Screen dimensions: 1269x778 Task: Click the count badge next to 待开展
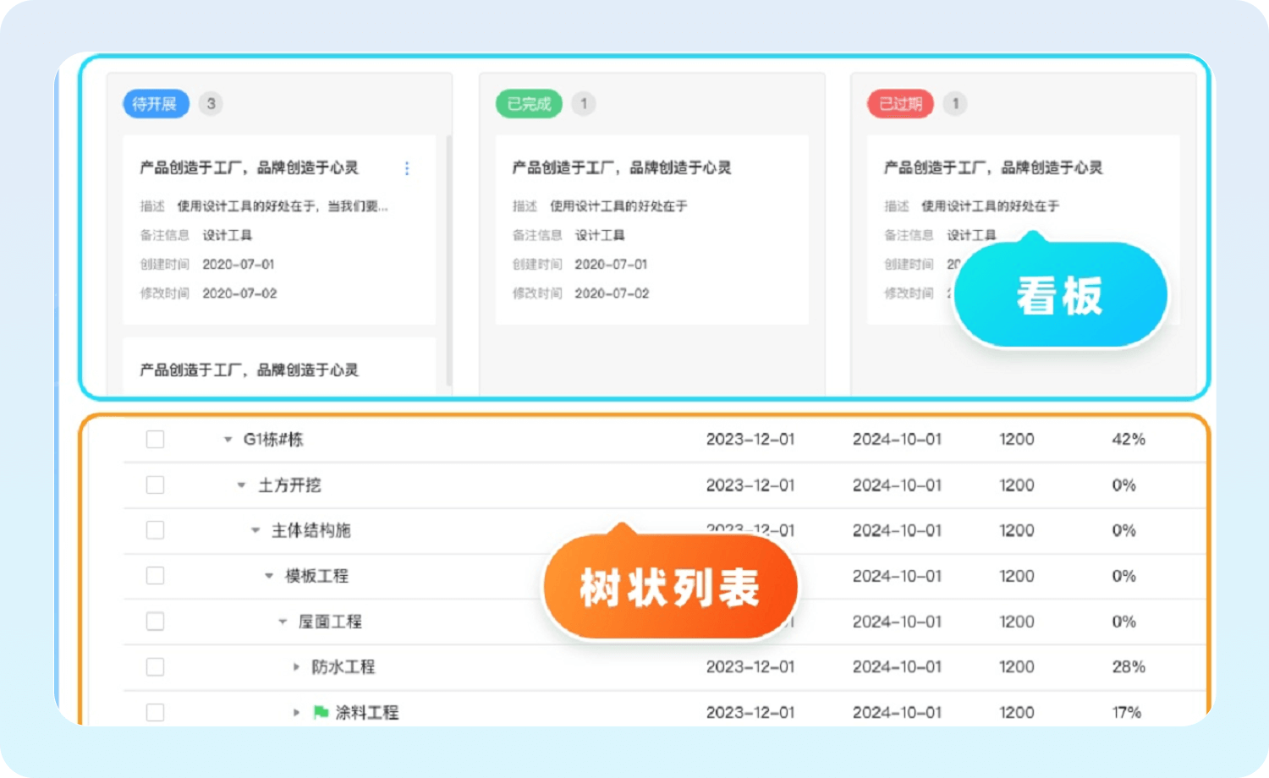pos(211,104)
